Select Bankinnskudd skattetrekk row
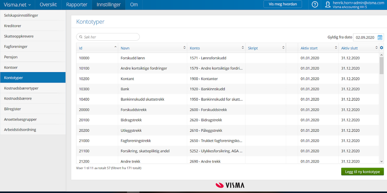The width and height of the screenshot is (387, 193). click(x=228, y=100)
